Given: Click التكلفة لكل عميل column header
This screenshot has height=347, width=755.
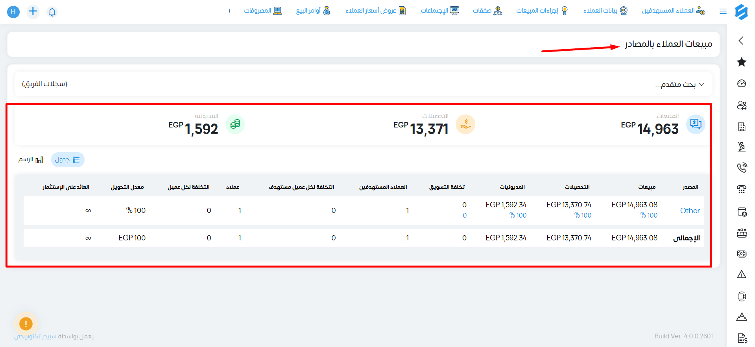Looking at the screenshot, I should tap(188, 187).
